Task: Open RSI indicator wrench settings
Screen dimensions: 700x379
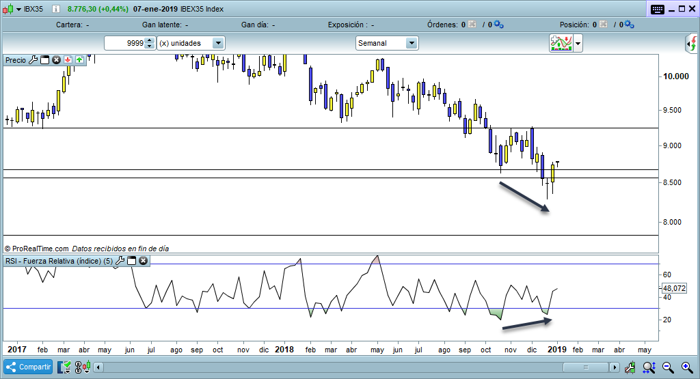Action: [x=120, y=261]
